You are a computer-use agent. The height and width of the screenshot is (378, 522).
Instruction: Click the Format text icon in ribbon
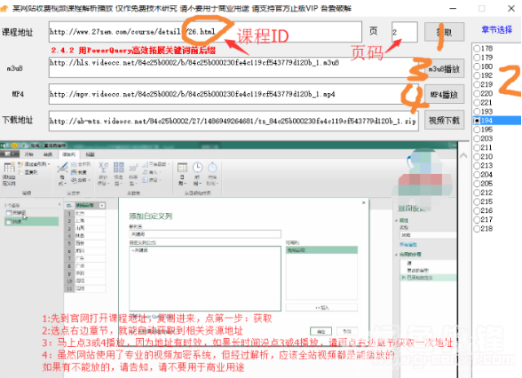(62, 168)
